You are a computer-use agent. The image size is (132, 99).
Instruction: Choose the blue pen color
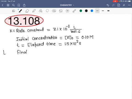click(x=92, y=11)
